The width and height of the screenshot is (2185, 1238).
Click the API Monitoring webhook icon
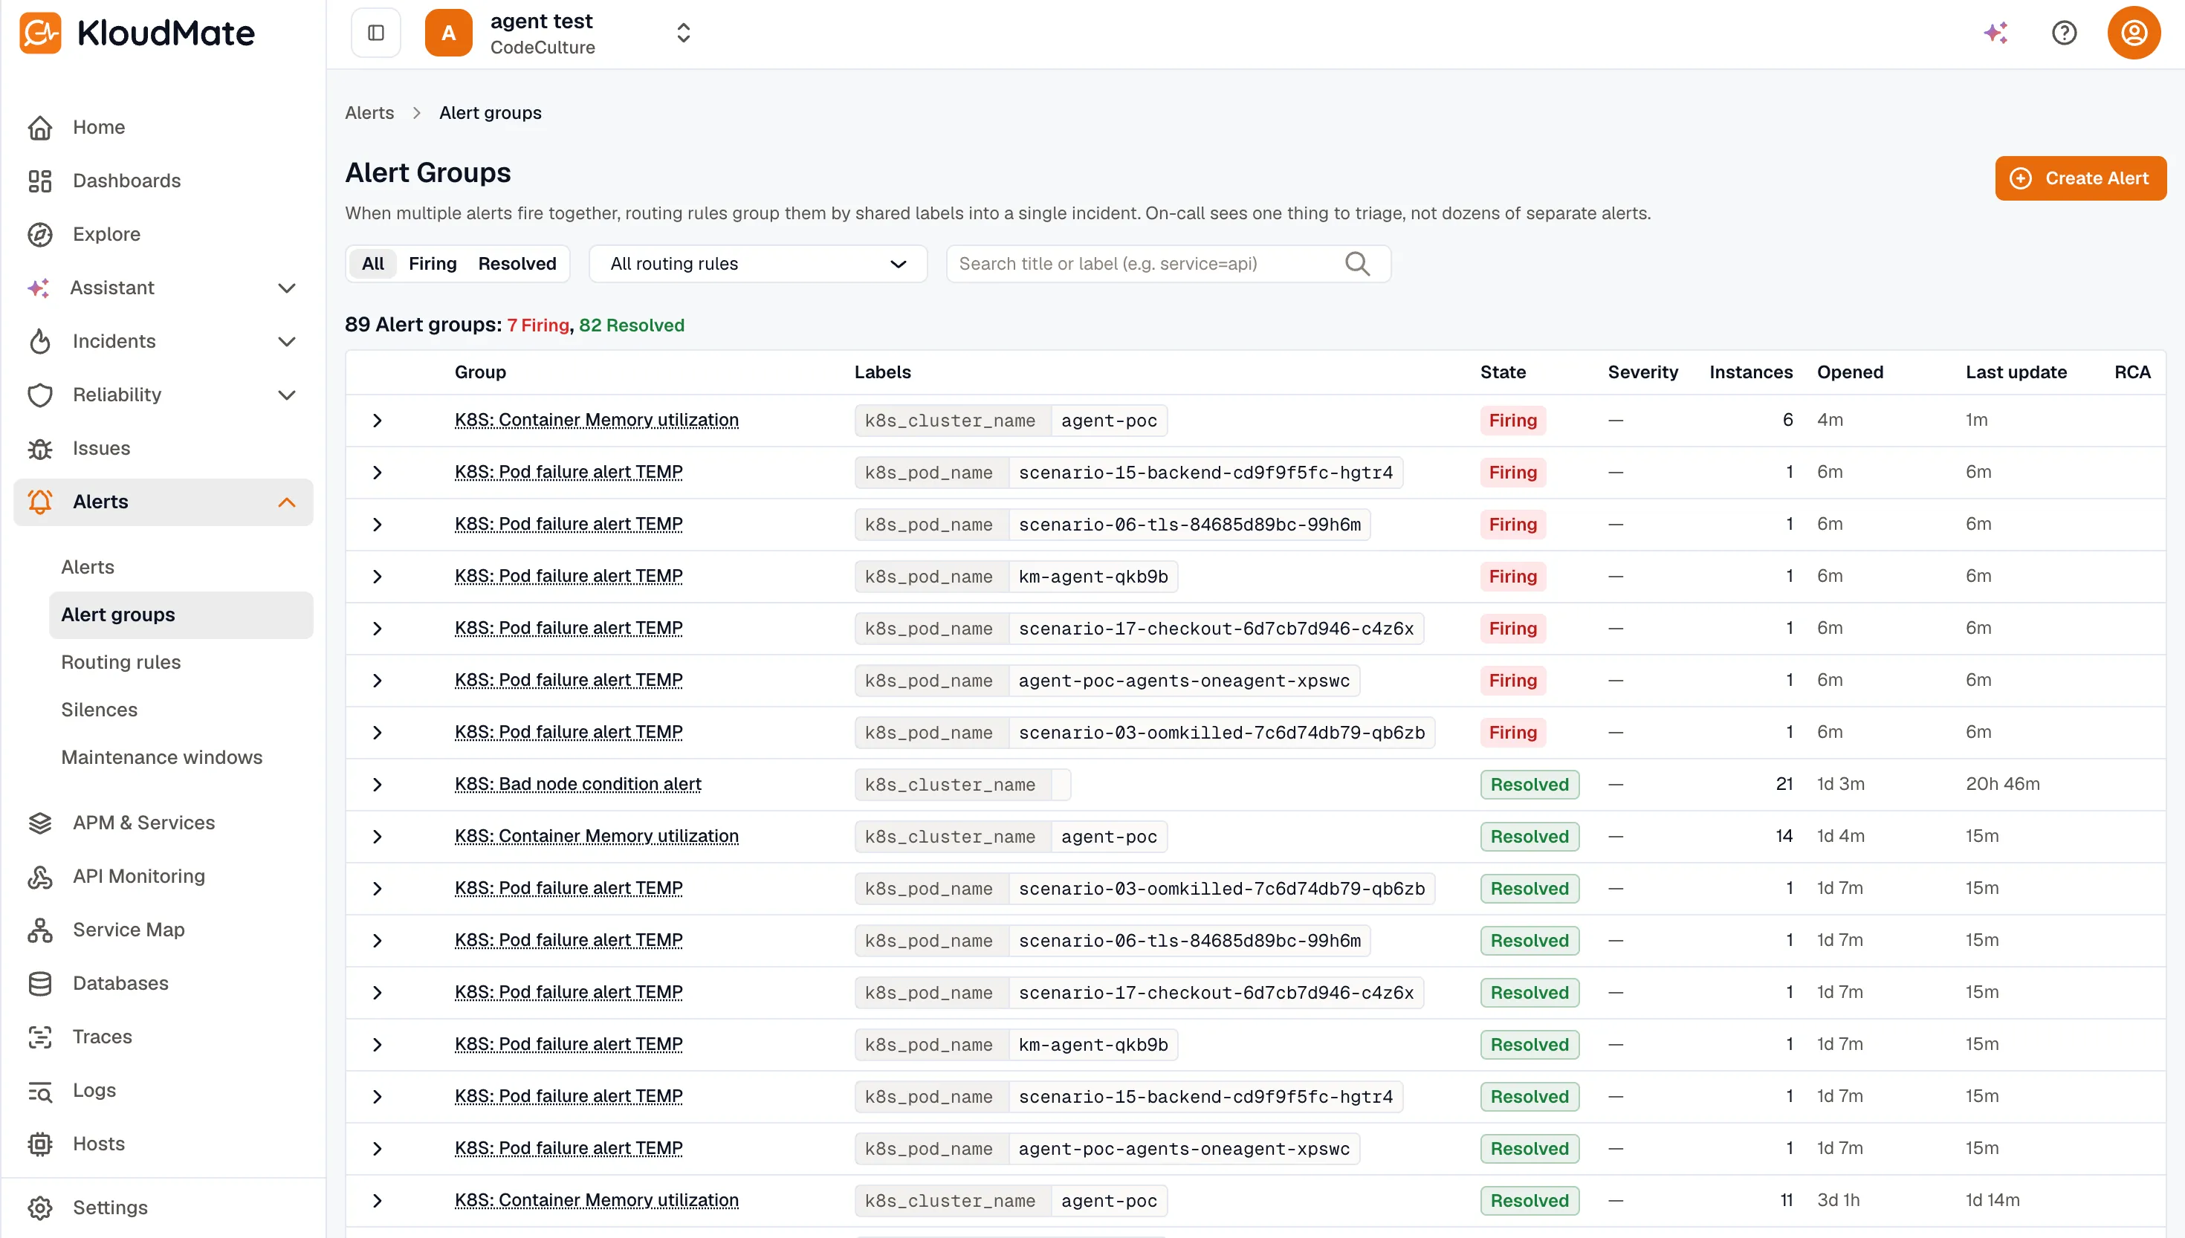tap(40, 876)
